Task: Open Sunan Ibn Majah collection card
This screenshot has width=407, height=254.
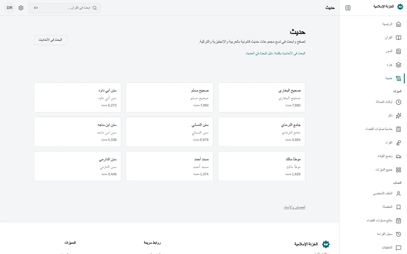Action: 78,132
